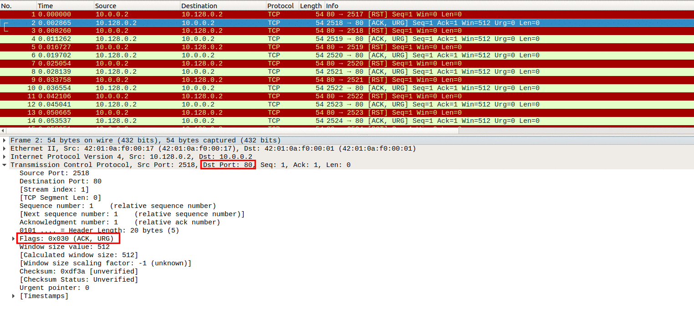Select packet 3 RST to port 2518
This screenshot has width=694, height=319.
tap(347, 31)
